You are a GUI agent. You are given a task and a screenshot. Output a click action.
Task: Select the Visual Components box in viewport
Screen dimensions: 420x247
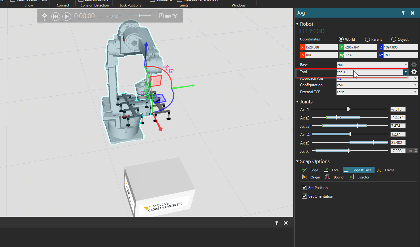tap(159, 187)
